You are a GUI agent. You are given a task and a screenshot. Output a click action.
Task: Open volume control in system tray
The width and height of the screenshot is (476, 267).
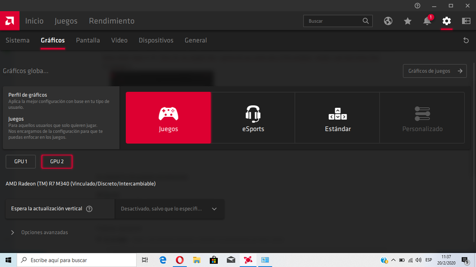[419, 260]
